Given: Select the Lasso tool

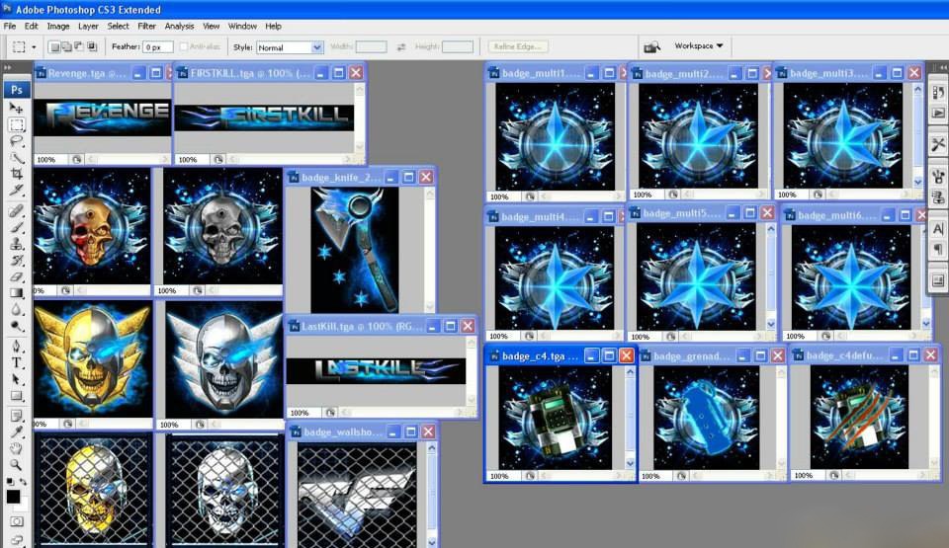Looking at the screenshot, I should pos(17,141).
